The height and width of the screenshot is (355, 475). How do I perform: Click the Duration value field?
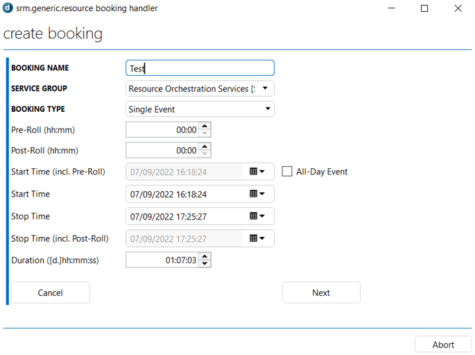[x=162, y=260]
